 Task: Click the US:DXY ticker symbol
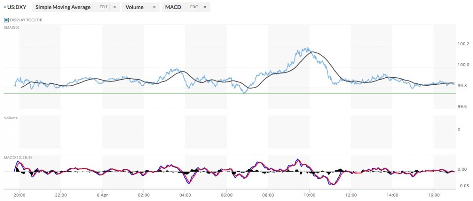[x=17, y=7]
